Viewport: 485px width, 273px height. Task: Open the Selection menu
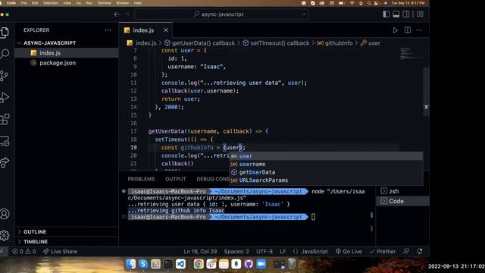[x=51, y=3]
